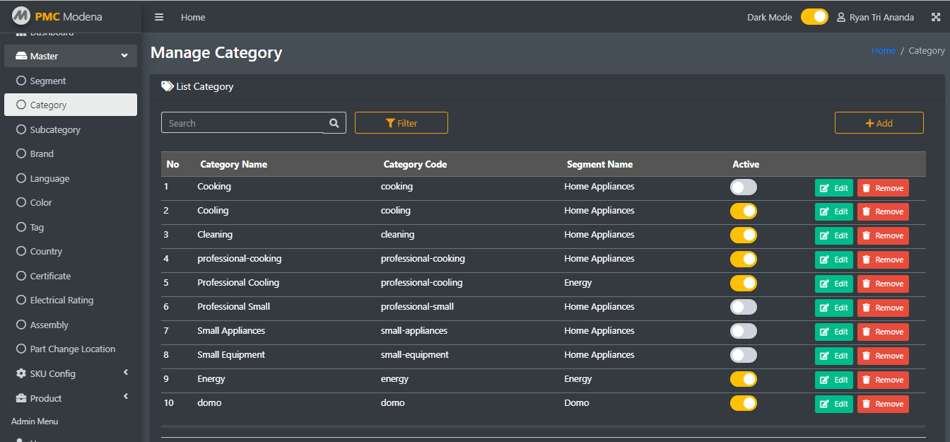Collapse the Master menu chevron
950x442 pixels.
[124, 56]
